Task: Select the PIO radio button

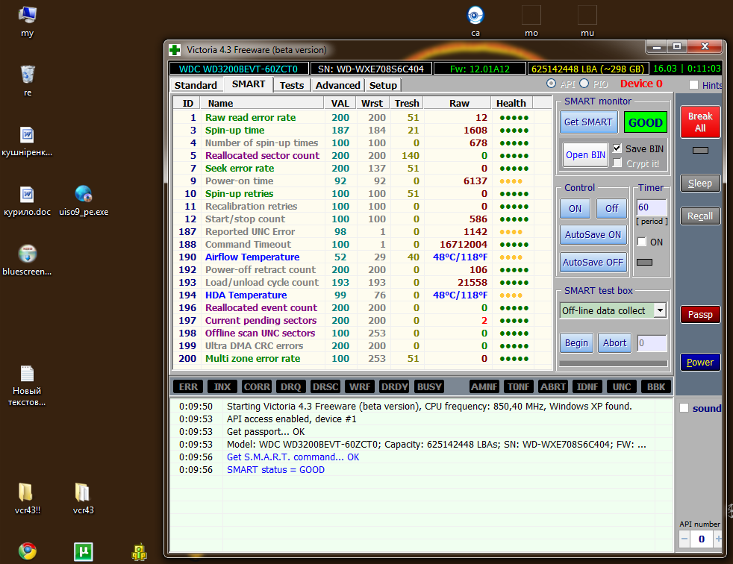Action: 584,84
